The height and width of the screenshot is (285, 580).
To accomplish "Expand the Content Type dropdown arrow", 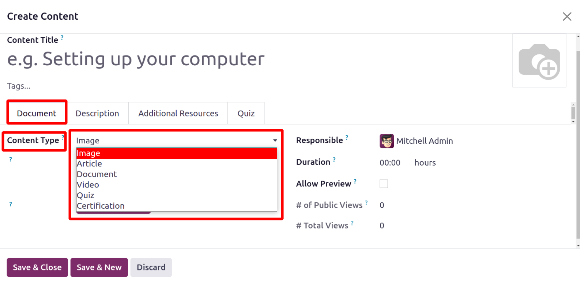I will [275, 140].
